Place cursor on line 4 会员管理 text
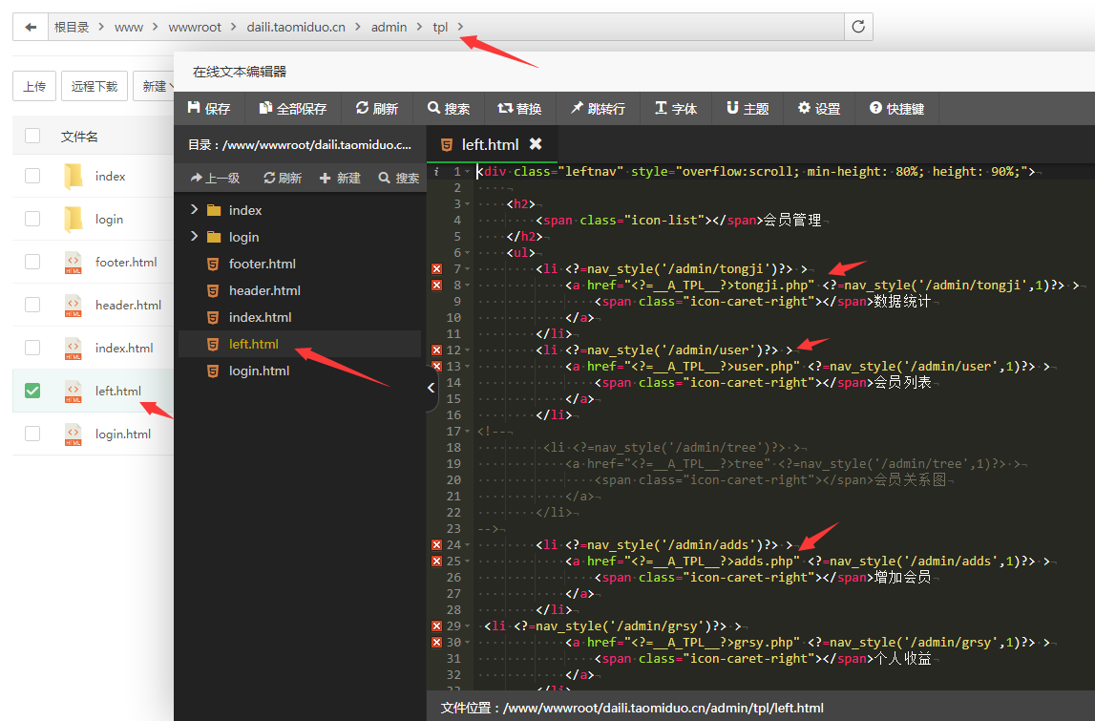 (792, 220)
